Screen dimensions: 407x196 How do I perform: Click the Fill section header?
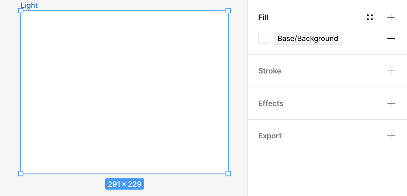pos(263,17)
